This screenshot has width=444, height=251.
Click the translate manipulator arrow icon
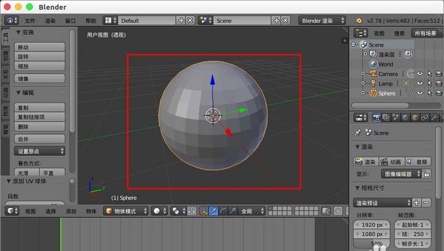(213, 211)
